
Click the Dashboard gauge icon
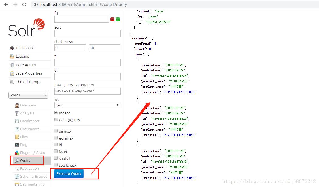pos(12,48)
